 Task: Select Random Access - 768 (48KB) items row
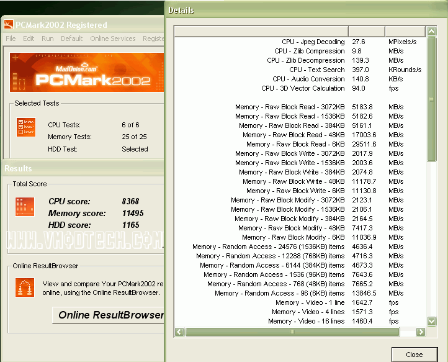tap(300, 284)
